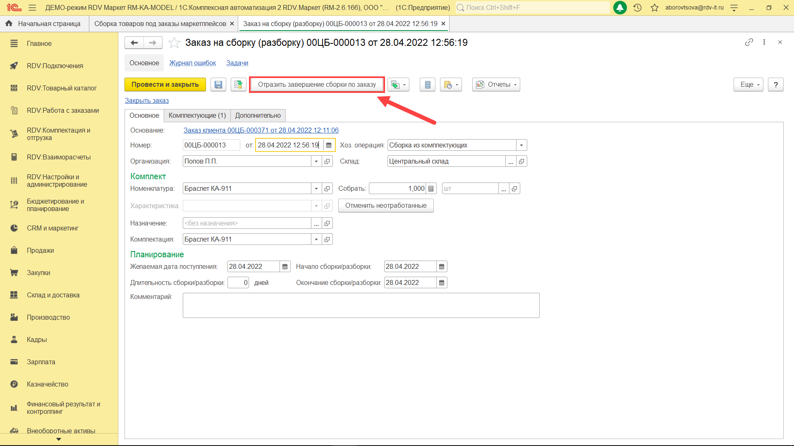Expand the Еще menu
Image resolution: width=794 pixels, height=446 pixels.
[748, 85]
